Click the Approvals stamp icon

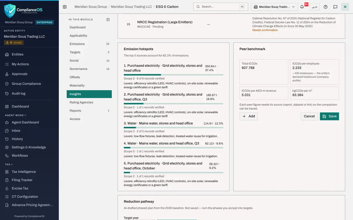click(x=7, y=74)
